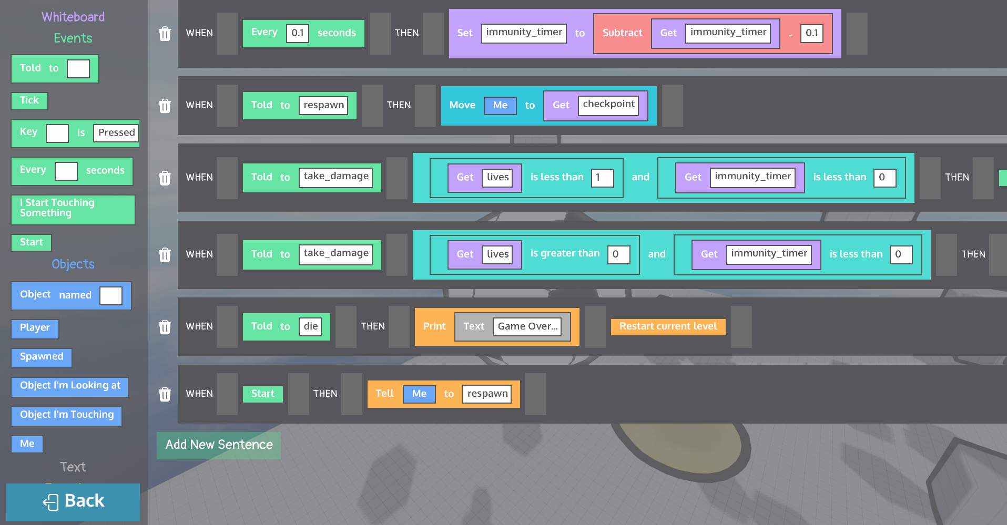1007x525 pixels.
Task: Click empty slot after the Set immunity_timer block
Action: pyautogui.click(x=857, y=34)
